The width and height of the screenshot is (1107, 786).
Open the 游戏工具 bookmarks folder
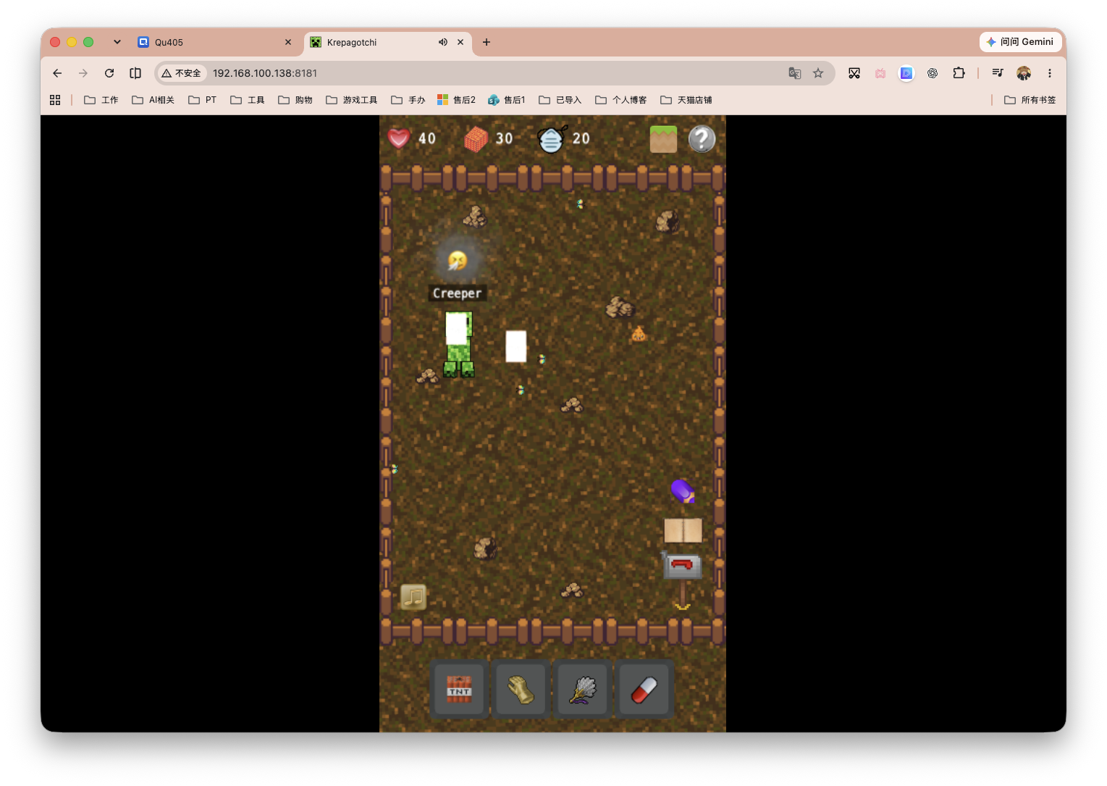352,100
